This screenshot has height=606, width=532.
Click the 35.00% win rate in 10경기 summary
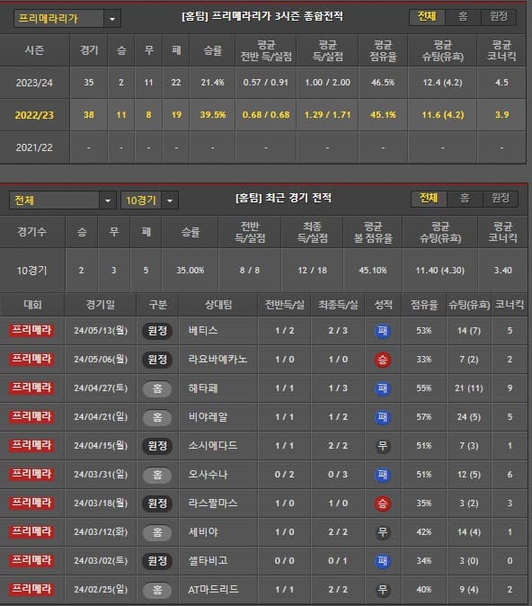point(191,271)
